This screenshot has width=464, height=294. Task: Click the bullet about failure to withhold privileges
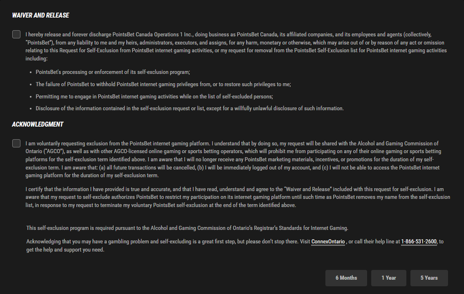pyautogui.click(x=163, y=85)
